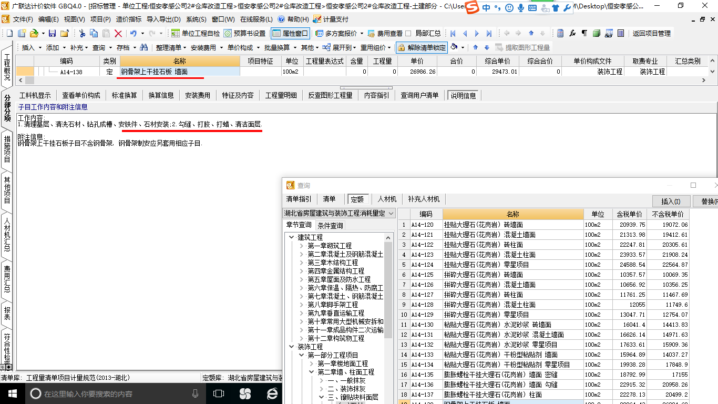Open Task View on taskbar
The image size is (718, 404).
218,393
